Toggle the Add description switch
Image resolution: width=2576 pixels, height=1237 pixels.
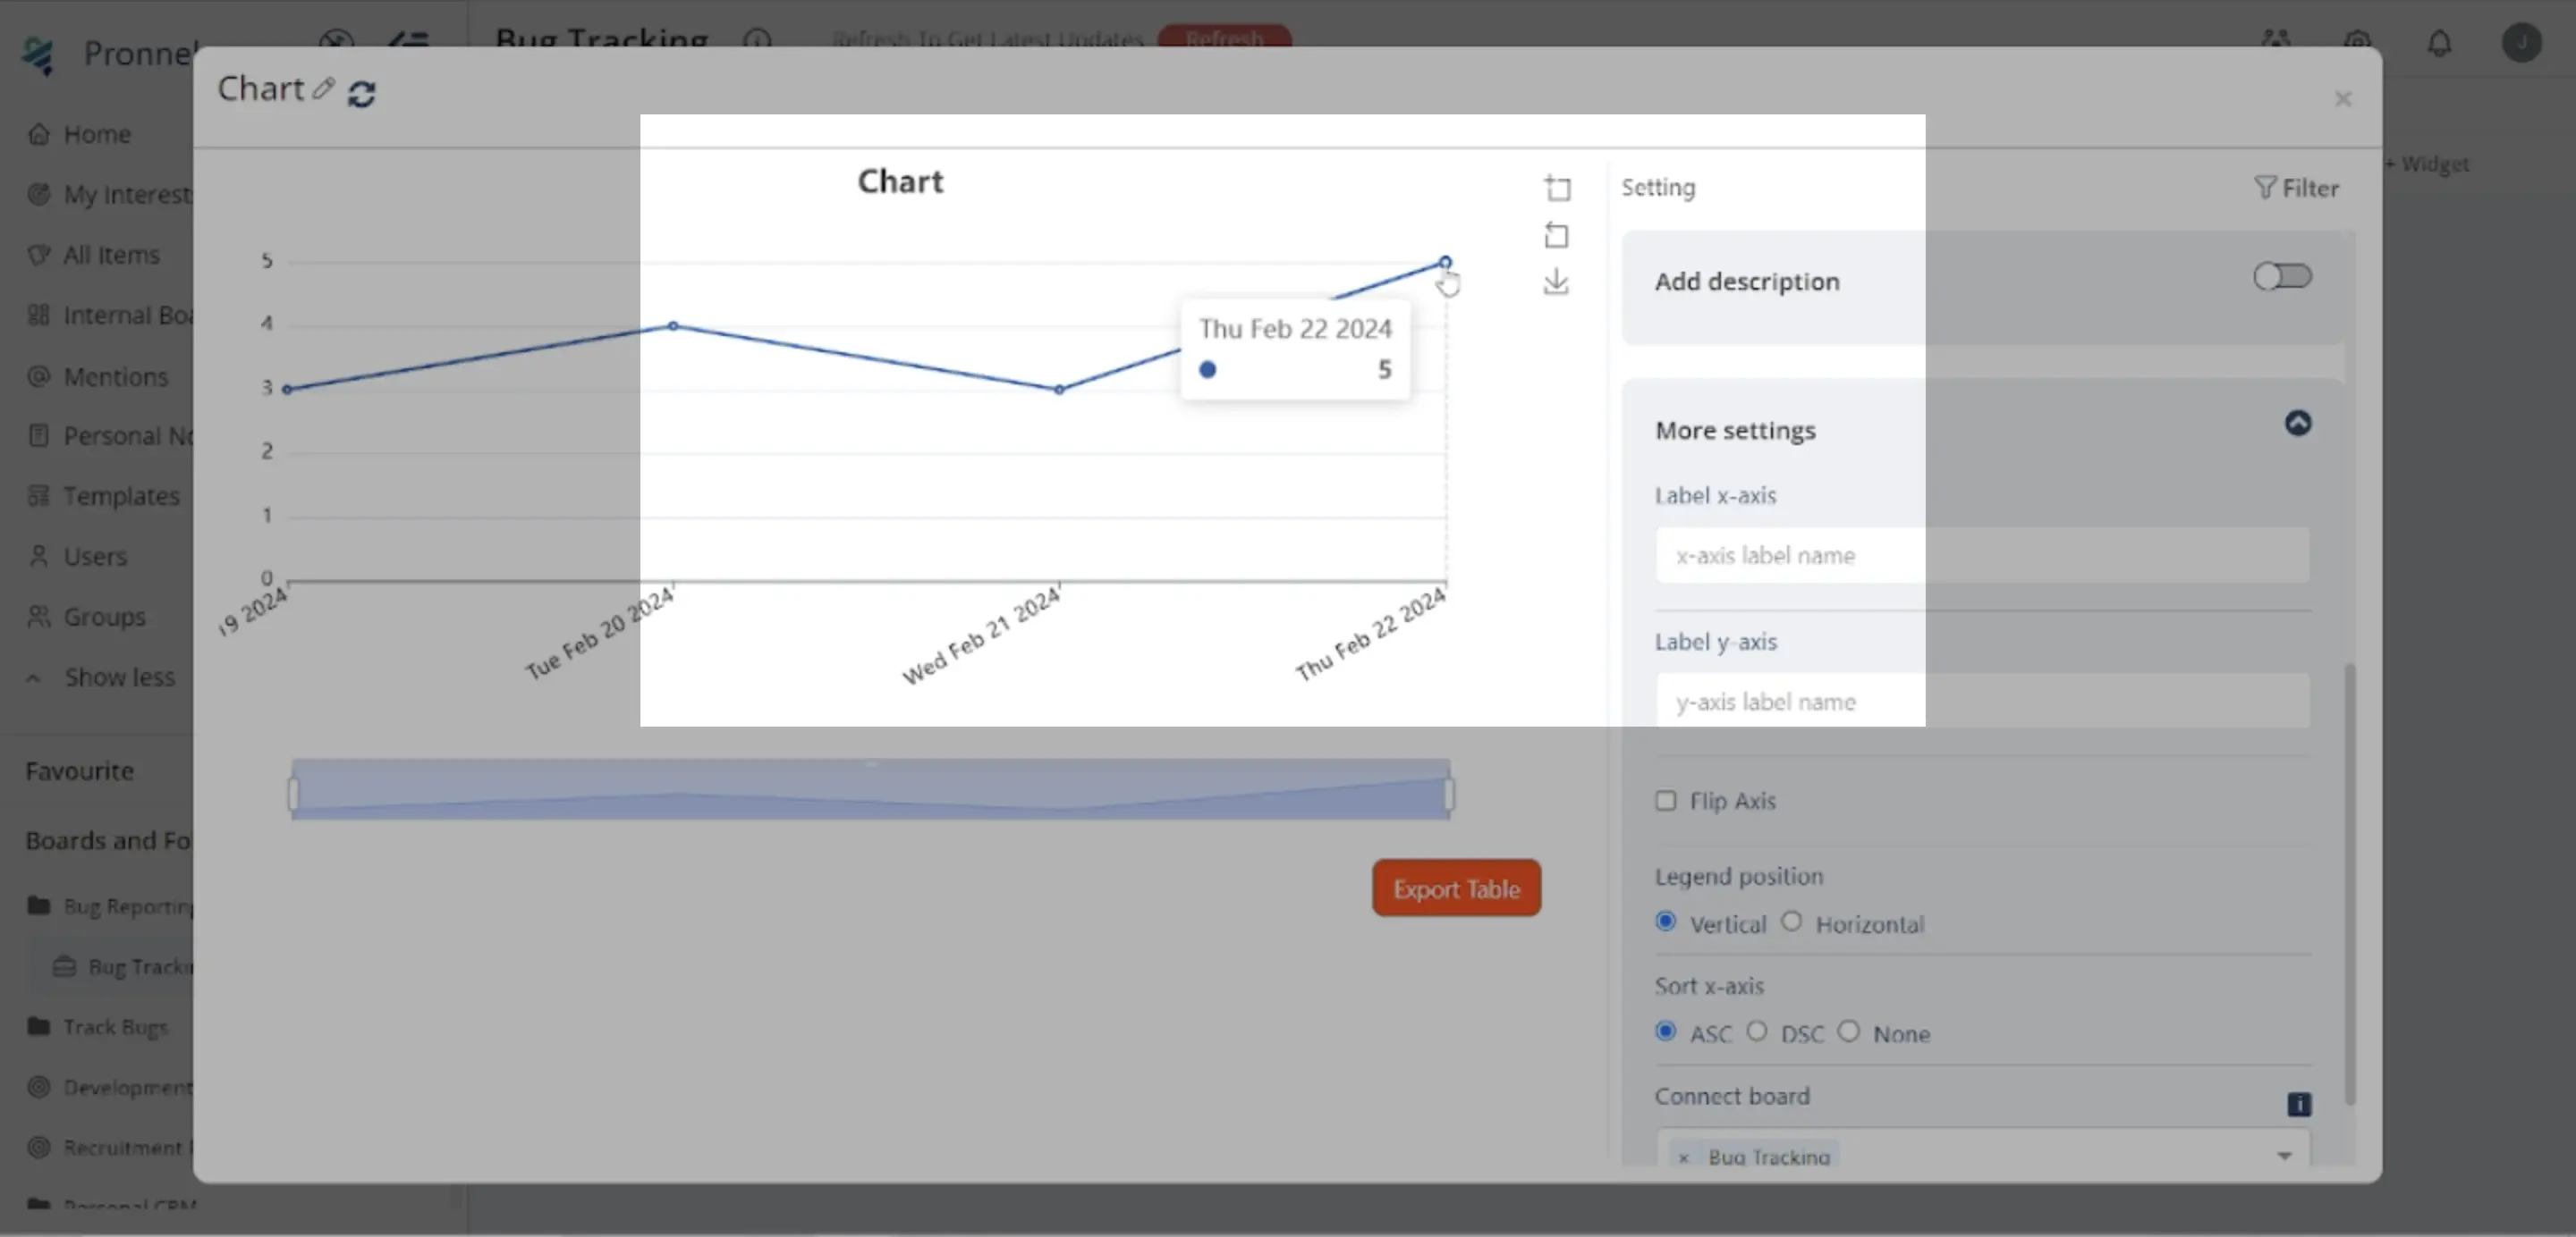coord(2282,276)
